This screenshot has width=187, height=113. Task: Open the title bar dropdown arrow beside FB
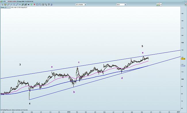point(3,1)
